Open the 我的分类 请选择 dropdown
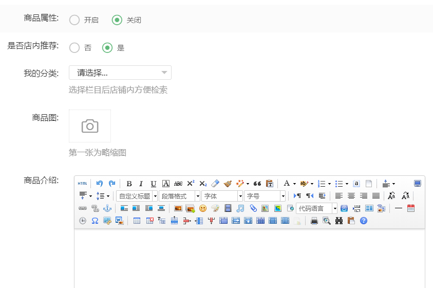The width and height of the screenshot is (433, 288). [120, 73]
